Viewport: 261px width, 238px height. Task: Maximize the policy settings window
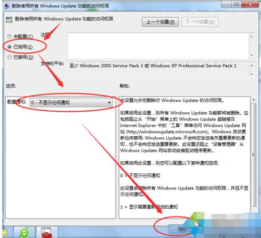[x=237, y=4]
